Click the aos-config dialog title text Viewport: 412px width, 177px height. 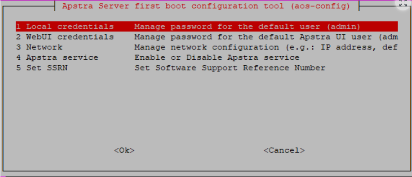click(x=206, y=6)
